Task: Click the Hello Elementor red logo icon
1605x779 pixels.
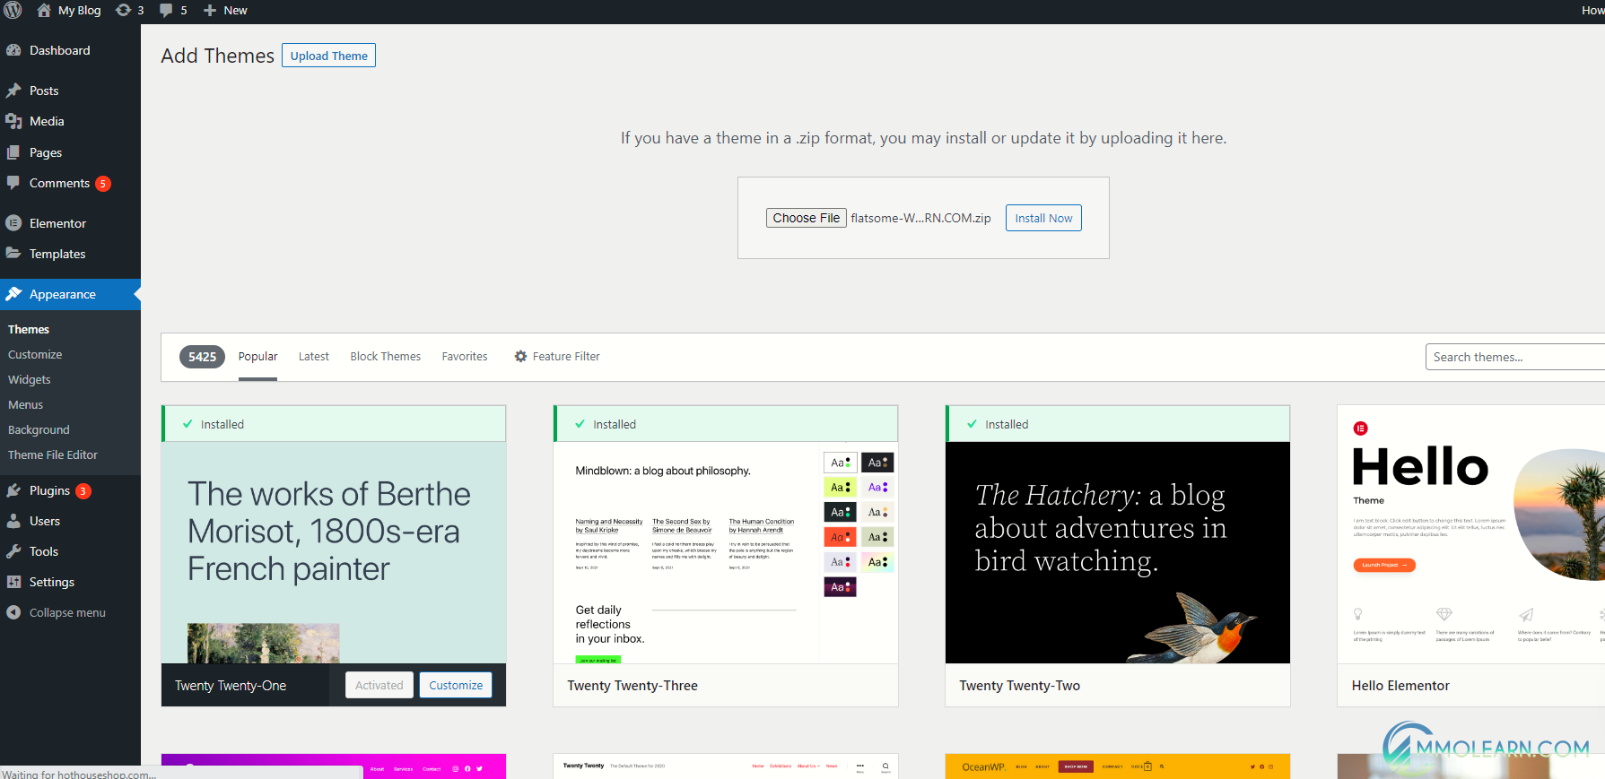Action: [1361, 428]
